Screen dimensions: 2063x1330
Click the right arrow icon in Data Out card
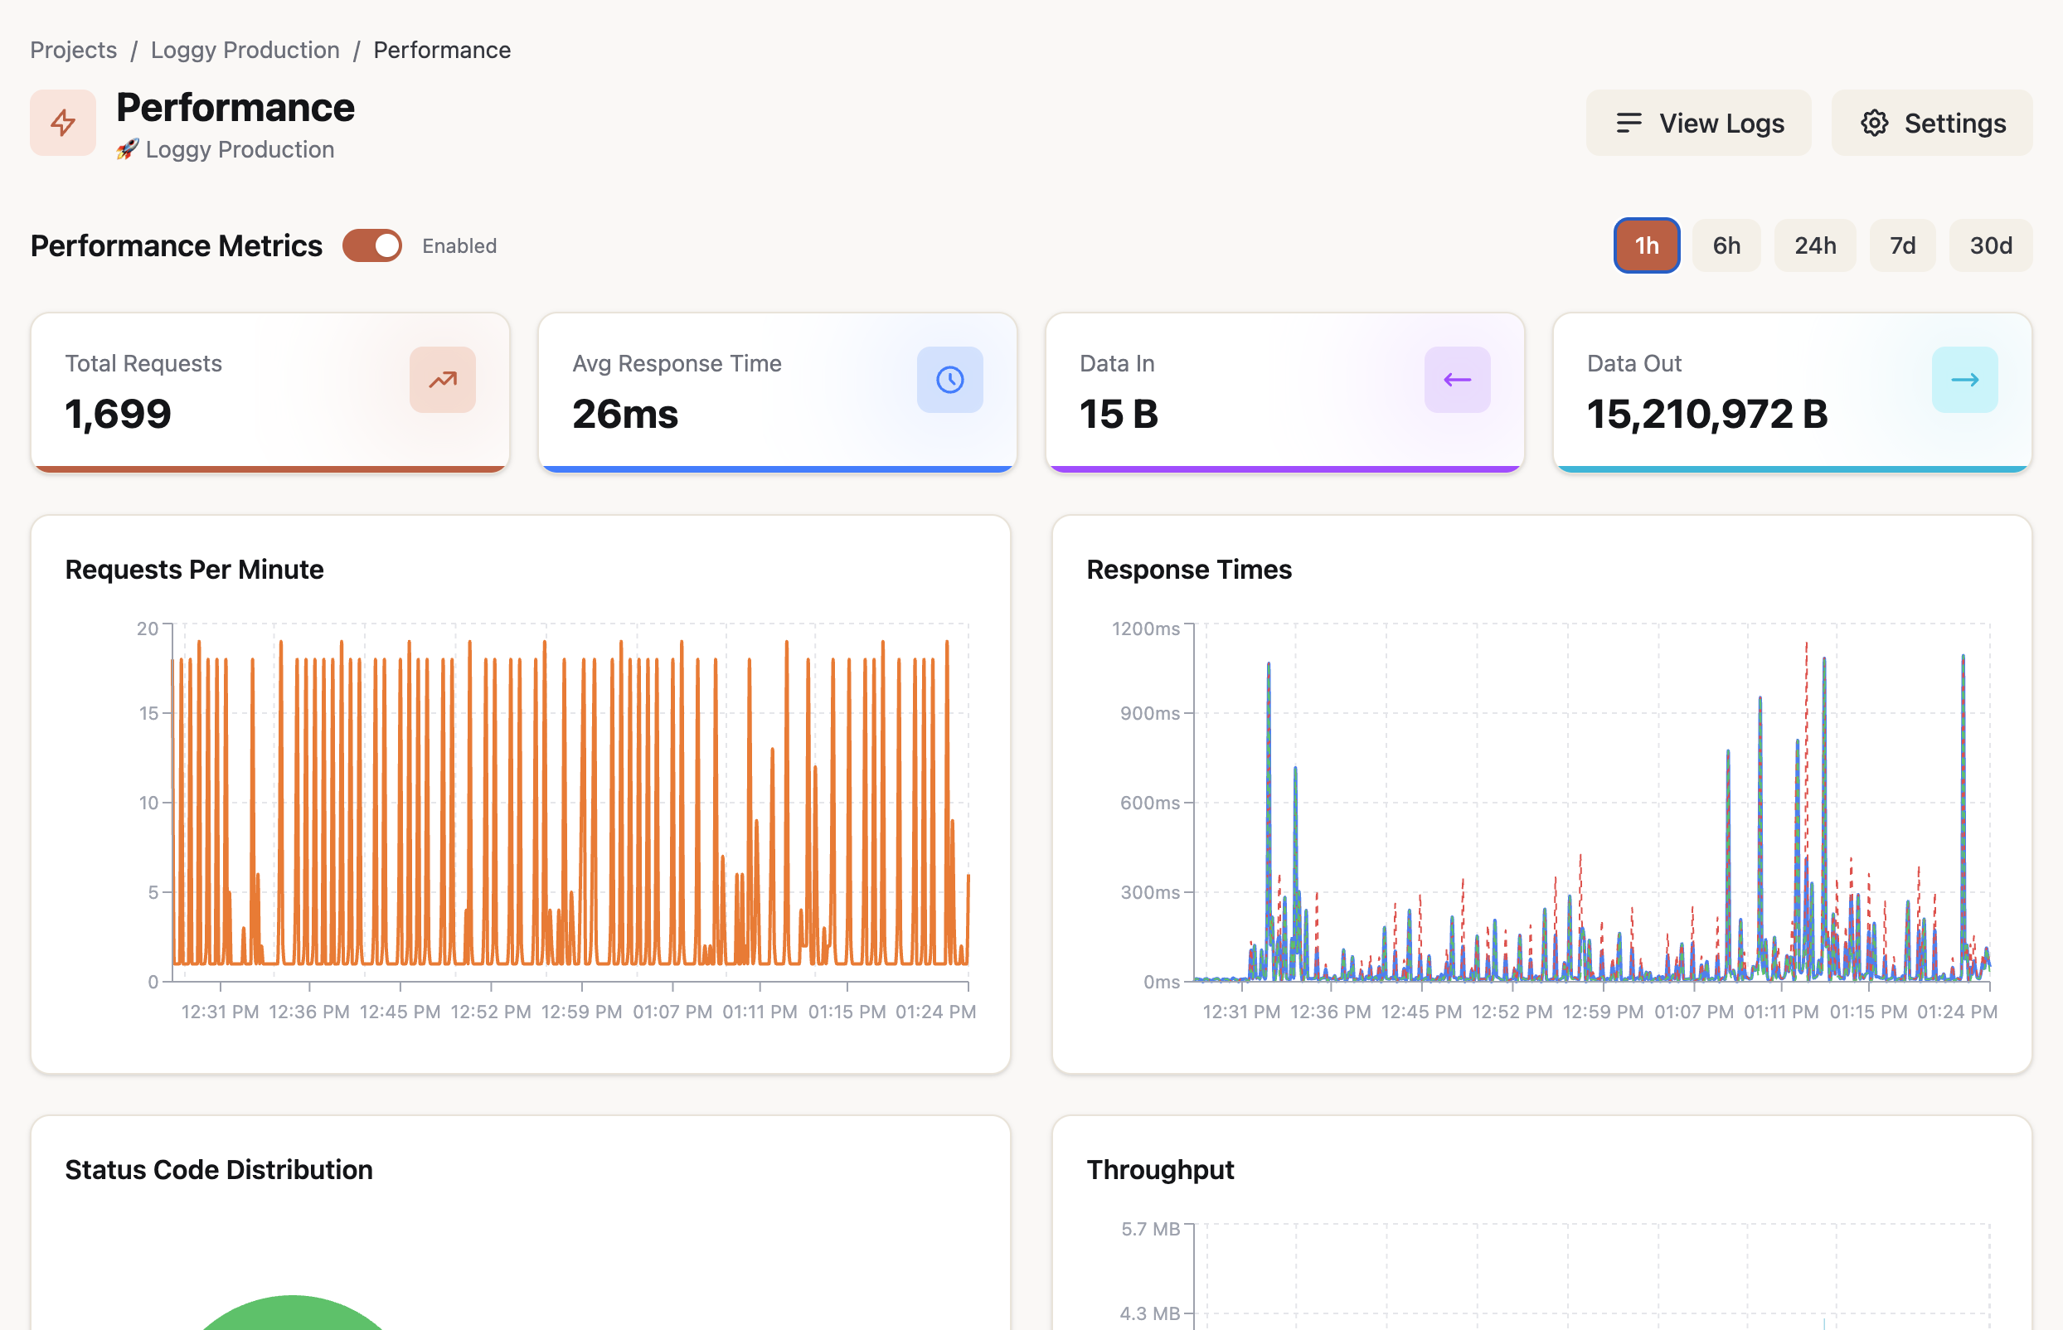(1963, 380)
